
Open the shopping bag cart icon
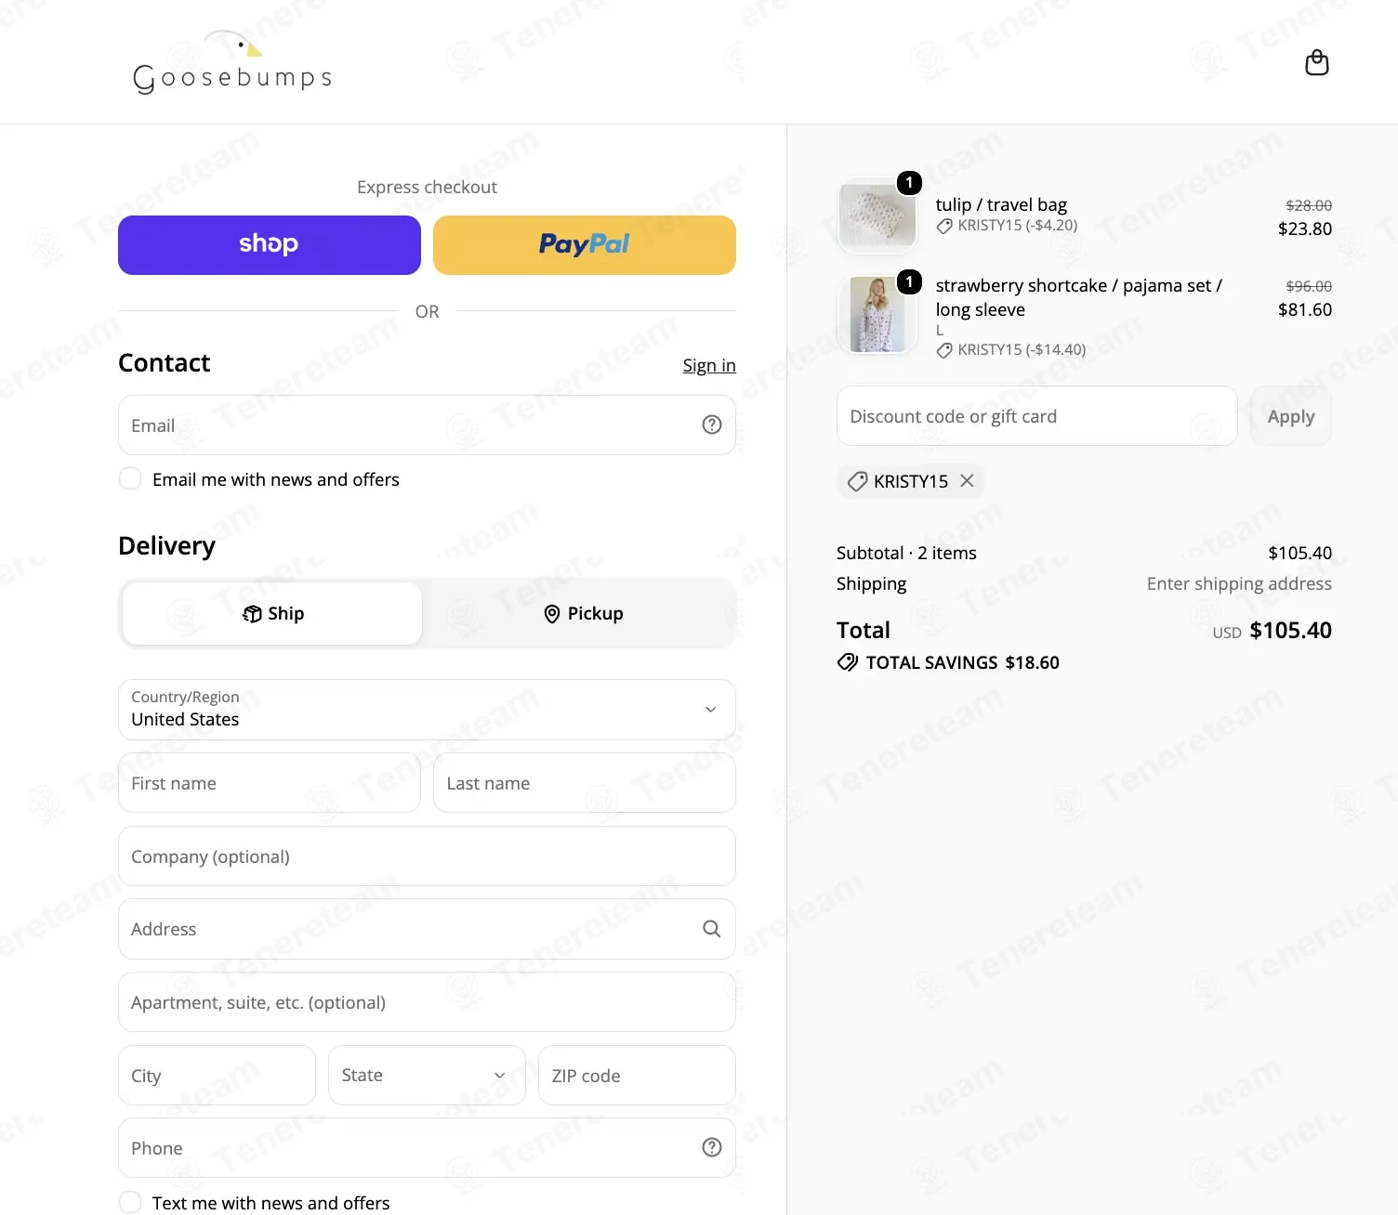1316,63
